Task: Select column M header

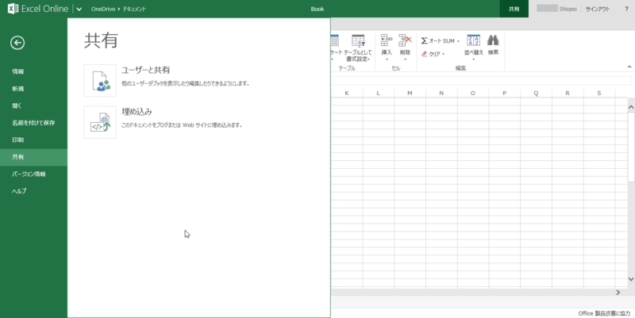Action: tap(410, 93)
